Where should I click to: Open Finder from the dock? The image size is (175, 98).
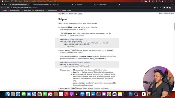coord(7,94)
